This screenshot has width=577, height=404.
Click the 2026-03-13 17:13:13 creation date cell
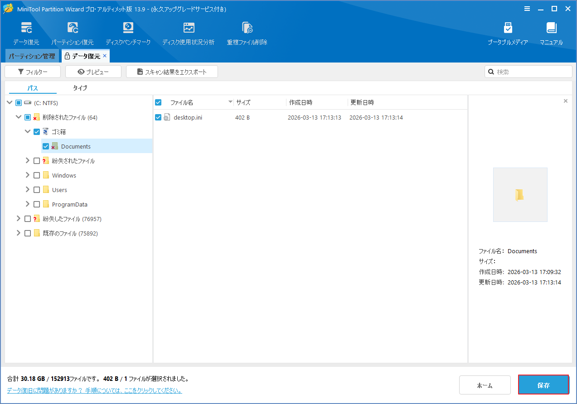[x=314, y=117]
